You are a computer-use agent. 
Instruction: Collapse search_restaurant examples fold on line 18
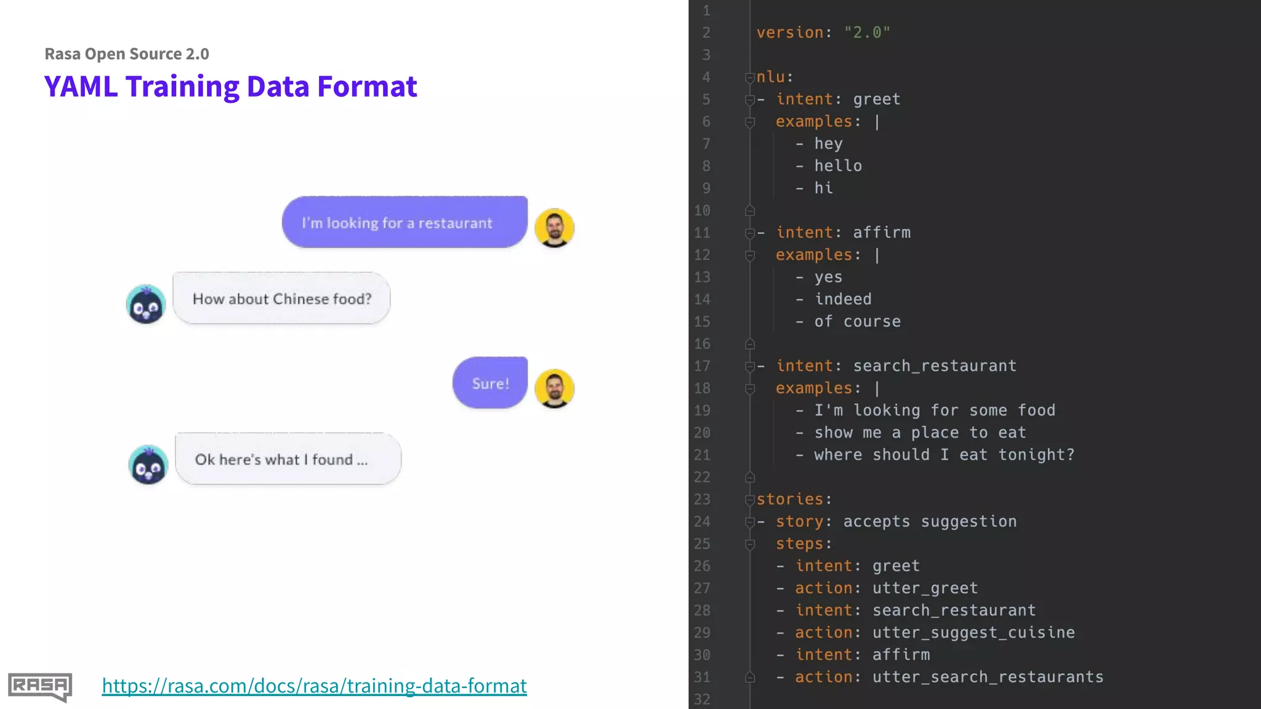(749, 389)
